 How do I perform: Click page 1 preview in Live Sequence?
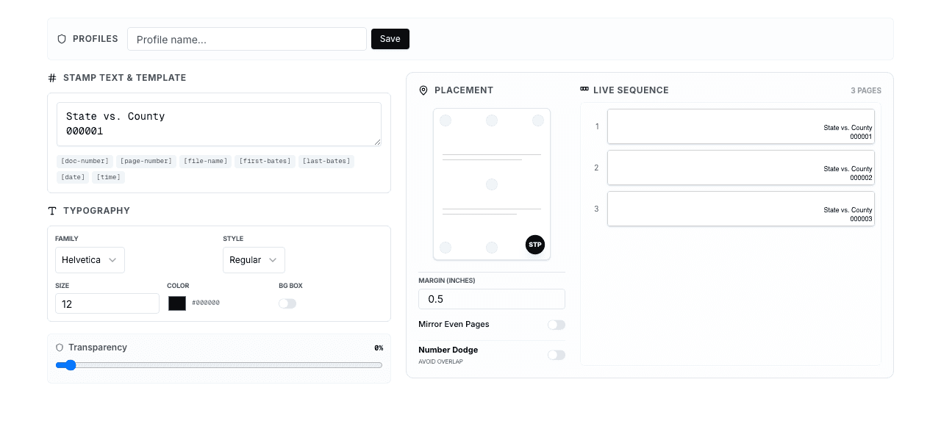(x=740, y=126)
